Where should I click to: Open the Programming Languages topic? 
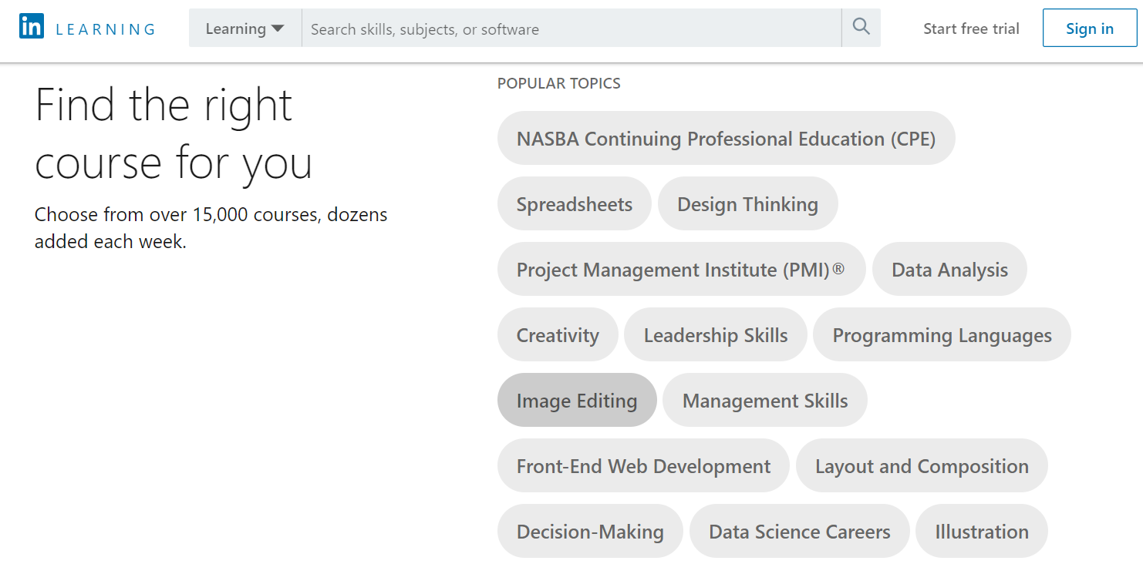[x=942, y=335]
